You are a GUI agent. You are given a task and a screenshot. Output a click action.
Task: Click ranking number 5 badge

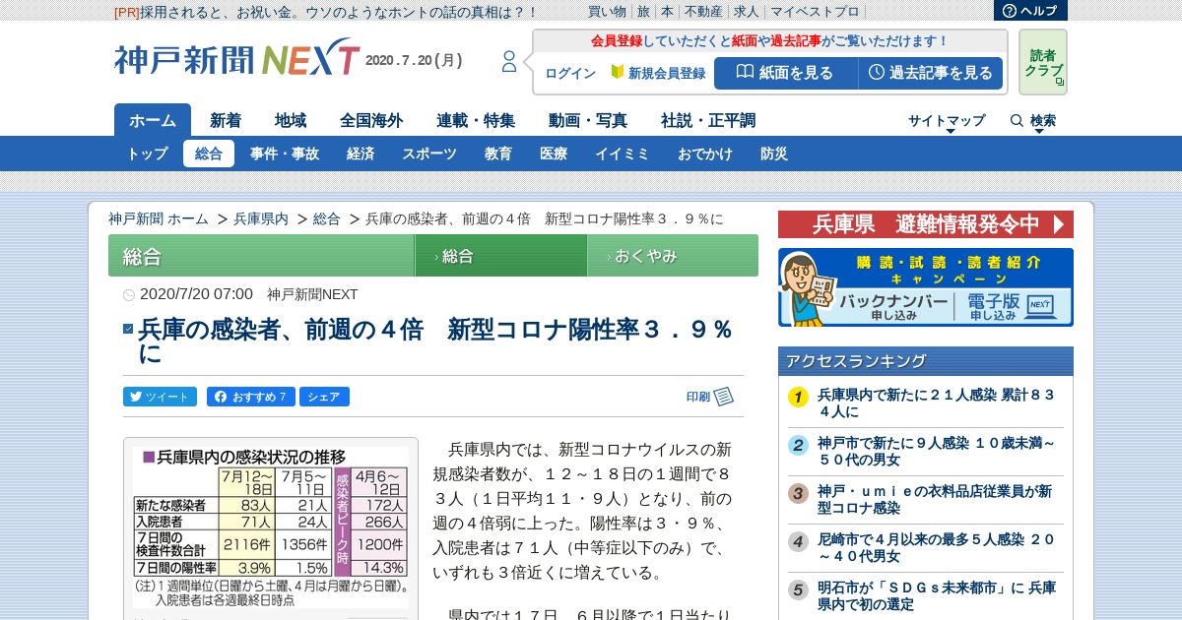[x=798, y=589]
